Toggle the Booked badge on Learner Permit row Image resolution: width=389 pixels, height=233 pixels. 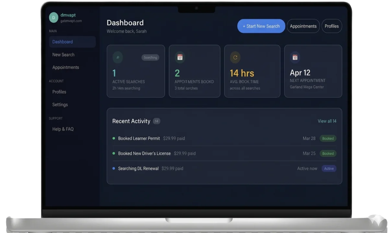coord(328,138)
